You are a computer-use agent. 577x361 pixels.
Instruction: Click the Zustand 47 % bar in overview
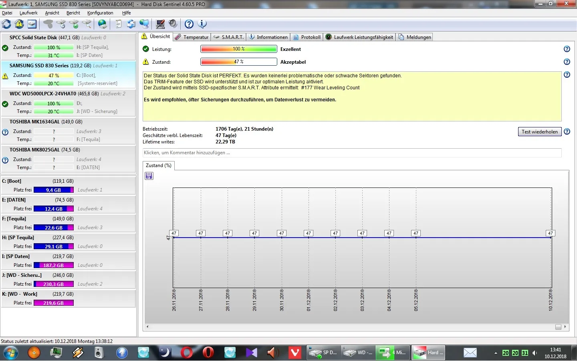point(238,62)
